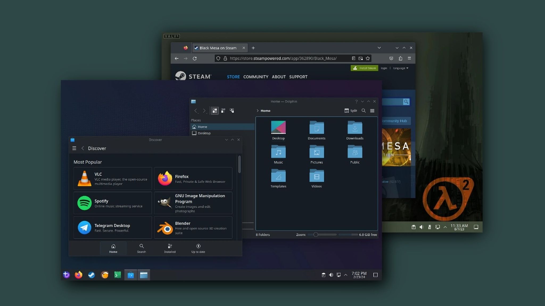Select the icons view mode in Dolphin
The image size is (545, 306).
(x=215, y=110)
